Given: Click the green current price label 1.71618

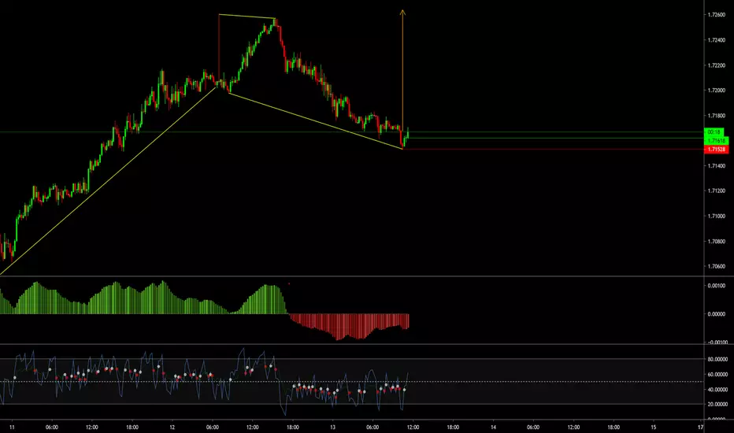Looking at the screenshot, I should point(716,140).
